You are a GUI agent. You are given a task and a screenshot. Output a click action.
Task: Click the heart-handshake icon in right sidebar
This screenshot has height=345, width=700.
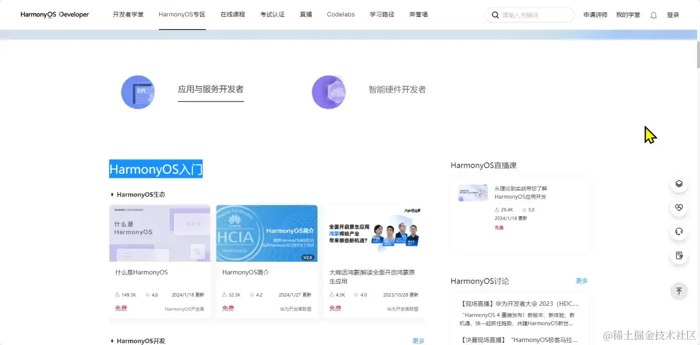(679, 207)
